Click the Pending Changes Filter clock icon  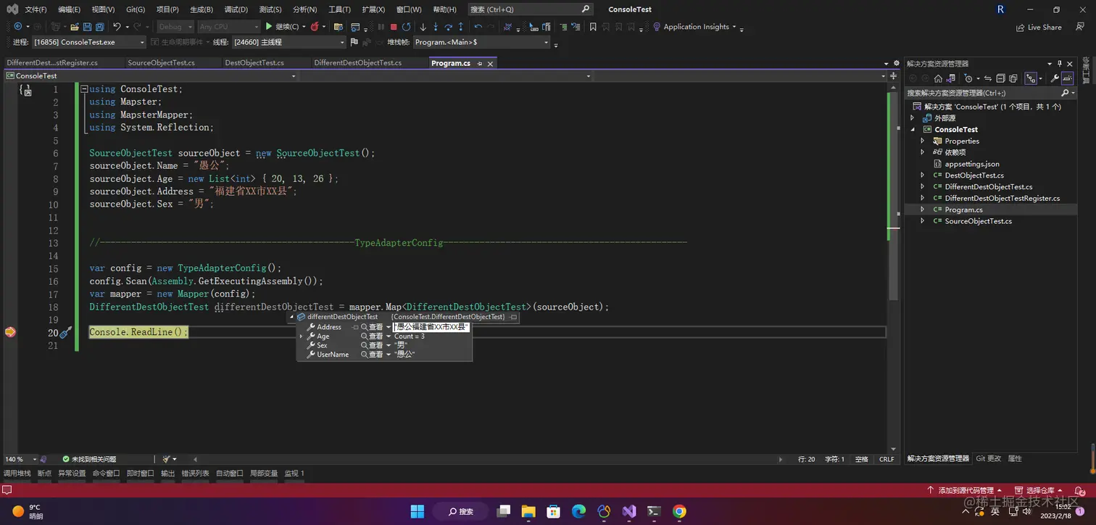pyautogui.click(x=968, y=78)
